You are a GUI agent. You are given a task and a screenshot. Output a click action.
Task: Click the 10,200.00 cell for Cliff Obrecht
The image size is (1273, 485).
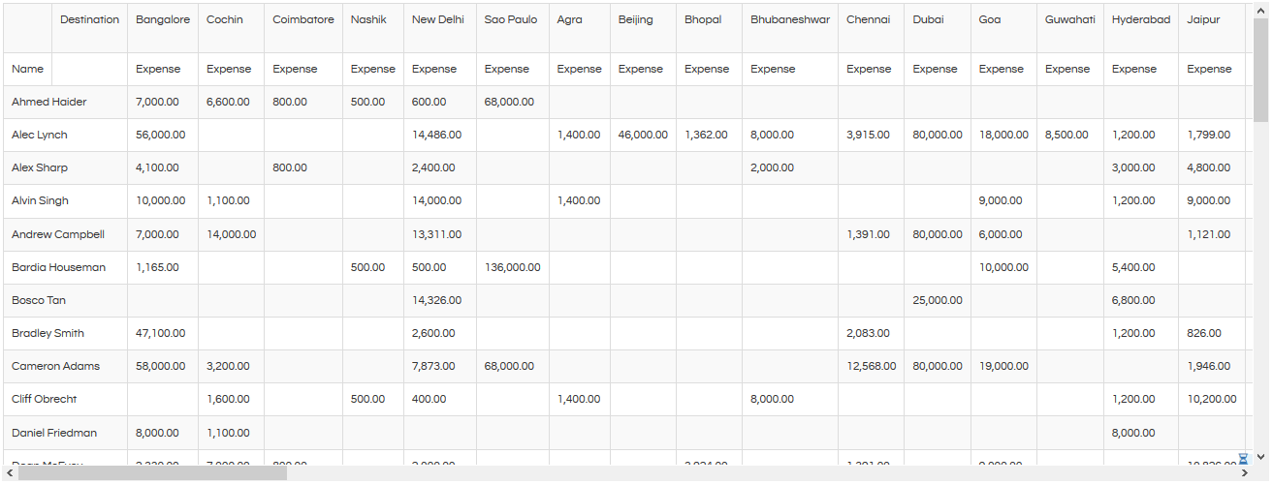coord(1212,399)
